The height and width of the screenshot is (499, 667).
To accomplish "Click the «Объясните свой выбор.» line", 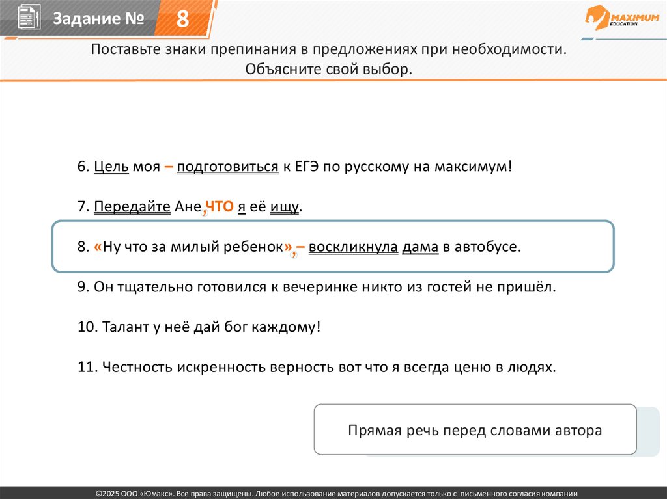I will click(329, 69).
